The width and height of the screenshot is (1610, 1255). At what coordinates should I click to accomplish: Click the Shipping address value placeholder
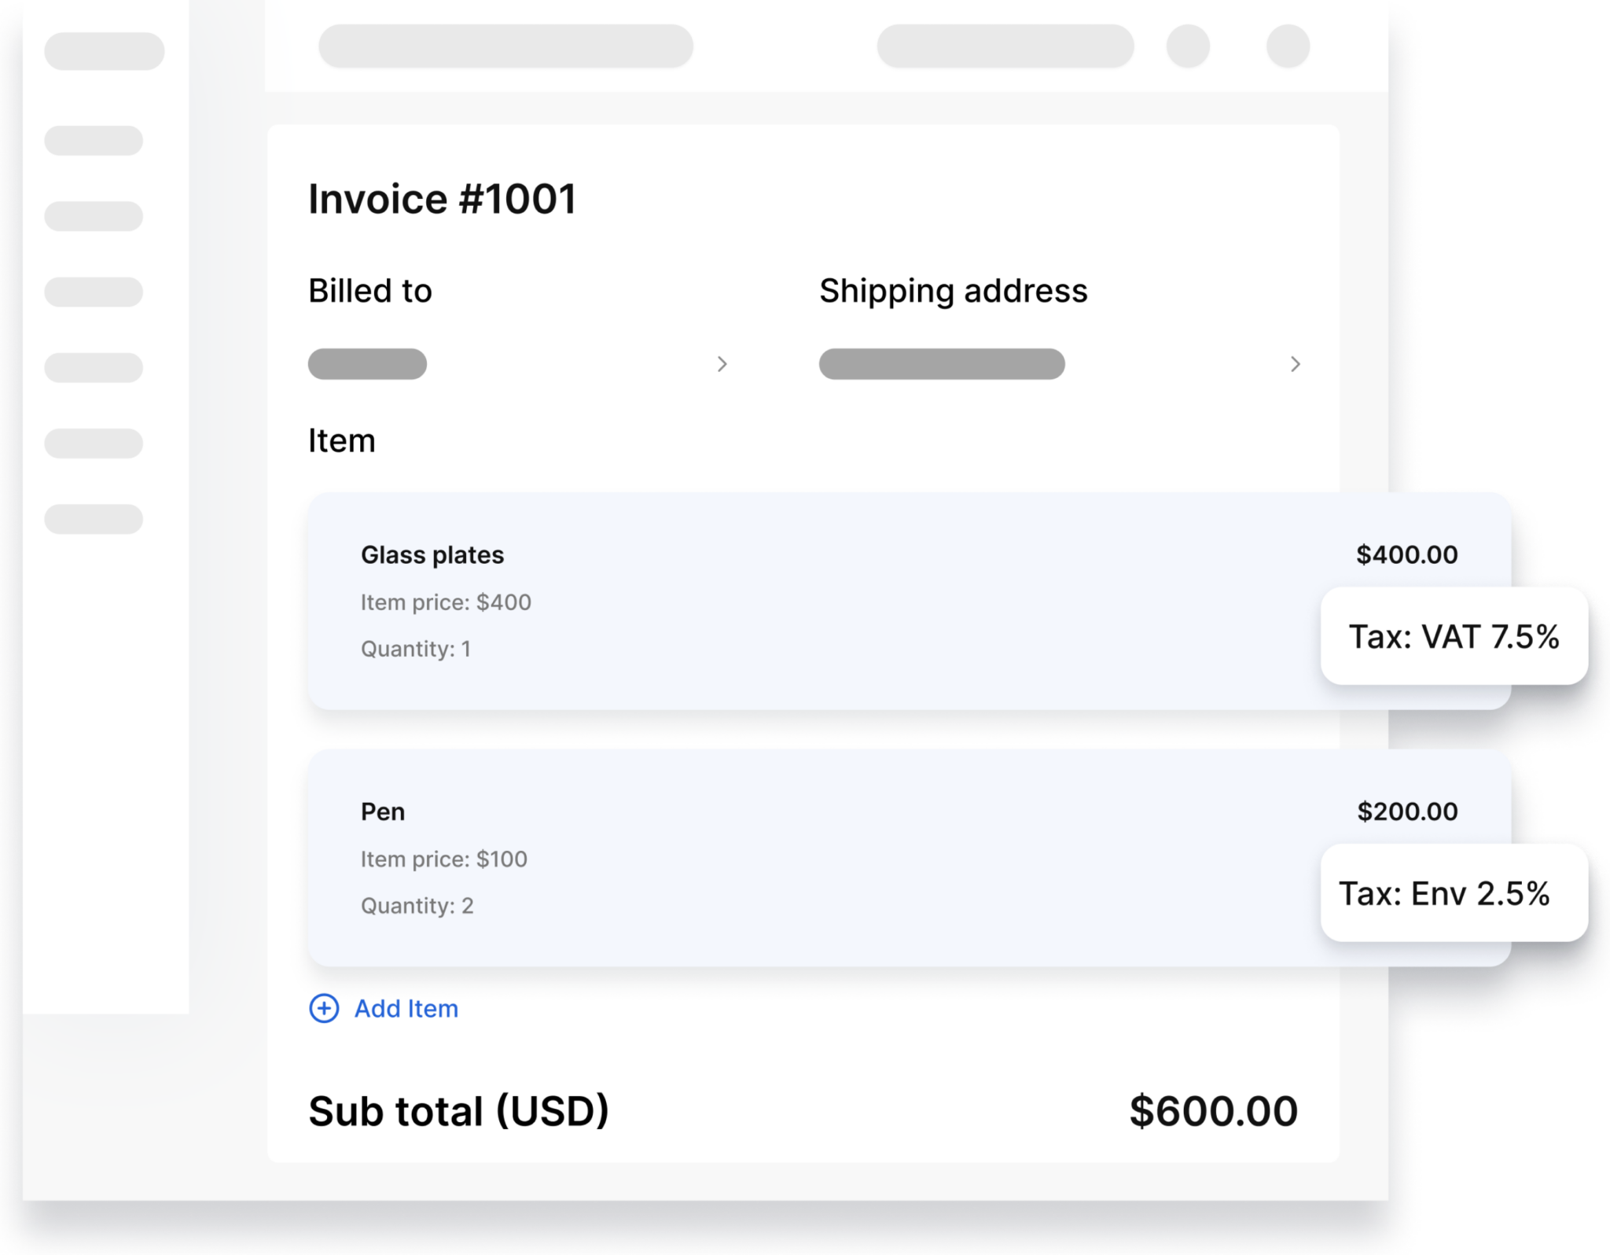(x=942, y=364)
